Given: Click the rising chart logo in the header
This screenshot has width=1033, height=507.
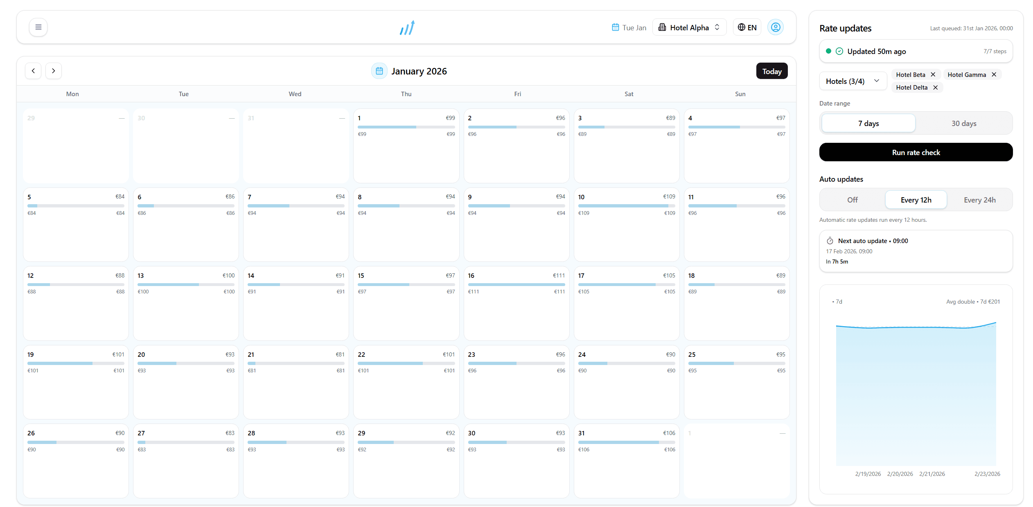Looking at the screenshot, I should pyautogui.click(x=407, y=27).
